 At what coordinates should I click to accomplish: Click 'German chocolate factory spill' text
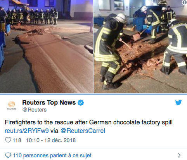coord(131,122)
